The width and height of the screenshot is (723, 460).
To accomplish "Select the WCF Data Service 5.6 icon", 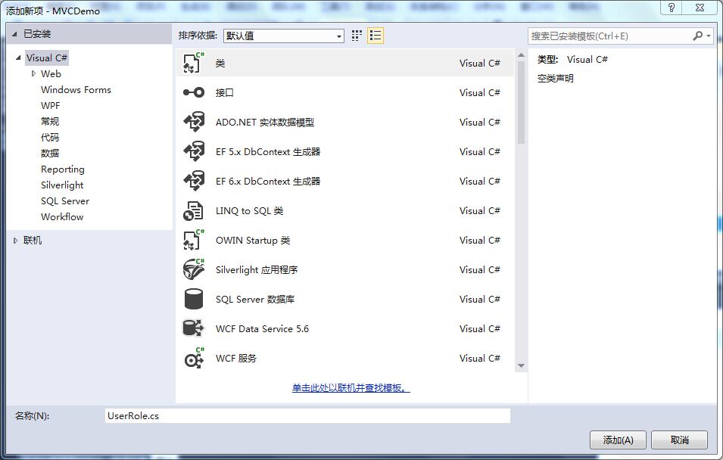I will (x=193, y=328).
